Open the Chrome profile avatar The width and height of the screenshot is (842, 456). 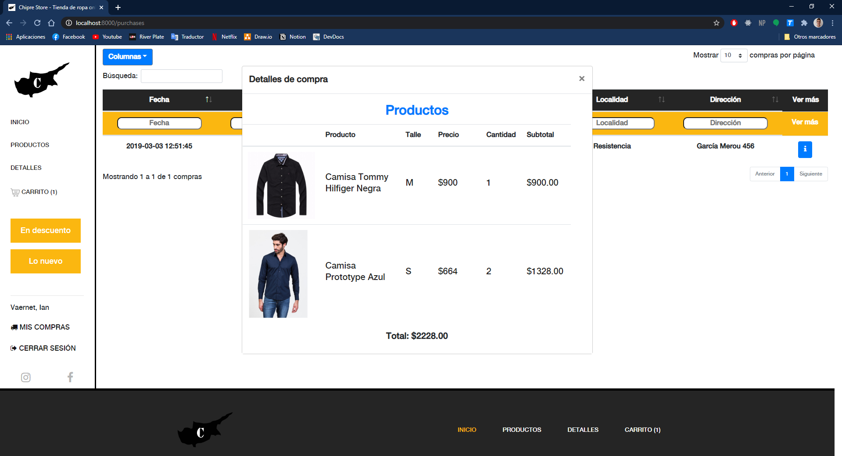tap(818, 23)
